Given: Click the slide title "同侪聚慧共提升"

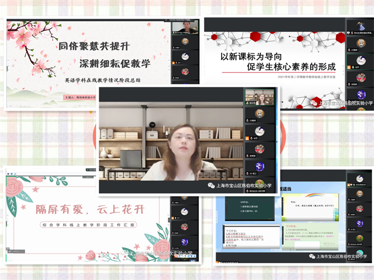Looking at the screenshot, I should tap(95, 46).
